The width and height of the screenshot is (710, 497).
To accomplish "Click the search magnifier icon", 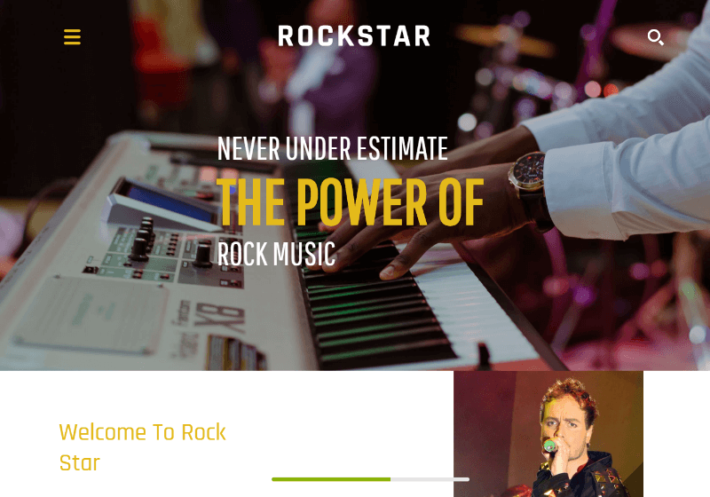I will click(x=655, y=37).
